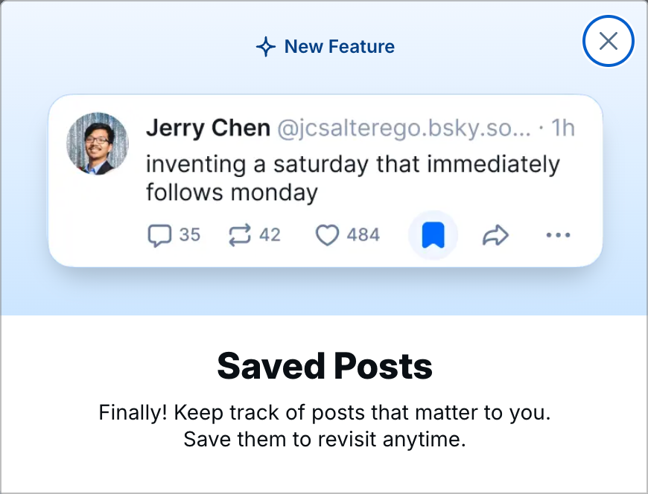The image size is (648, 494).
Task: Click the sparkle icon next to New Feature
Action: [265, 46]
